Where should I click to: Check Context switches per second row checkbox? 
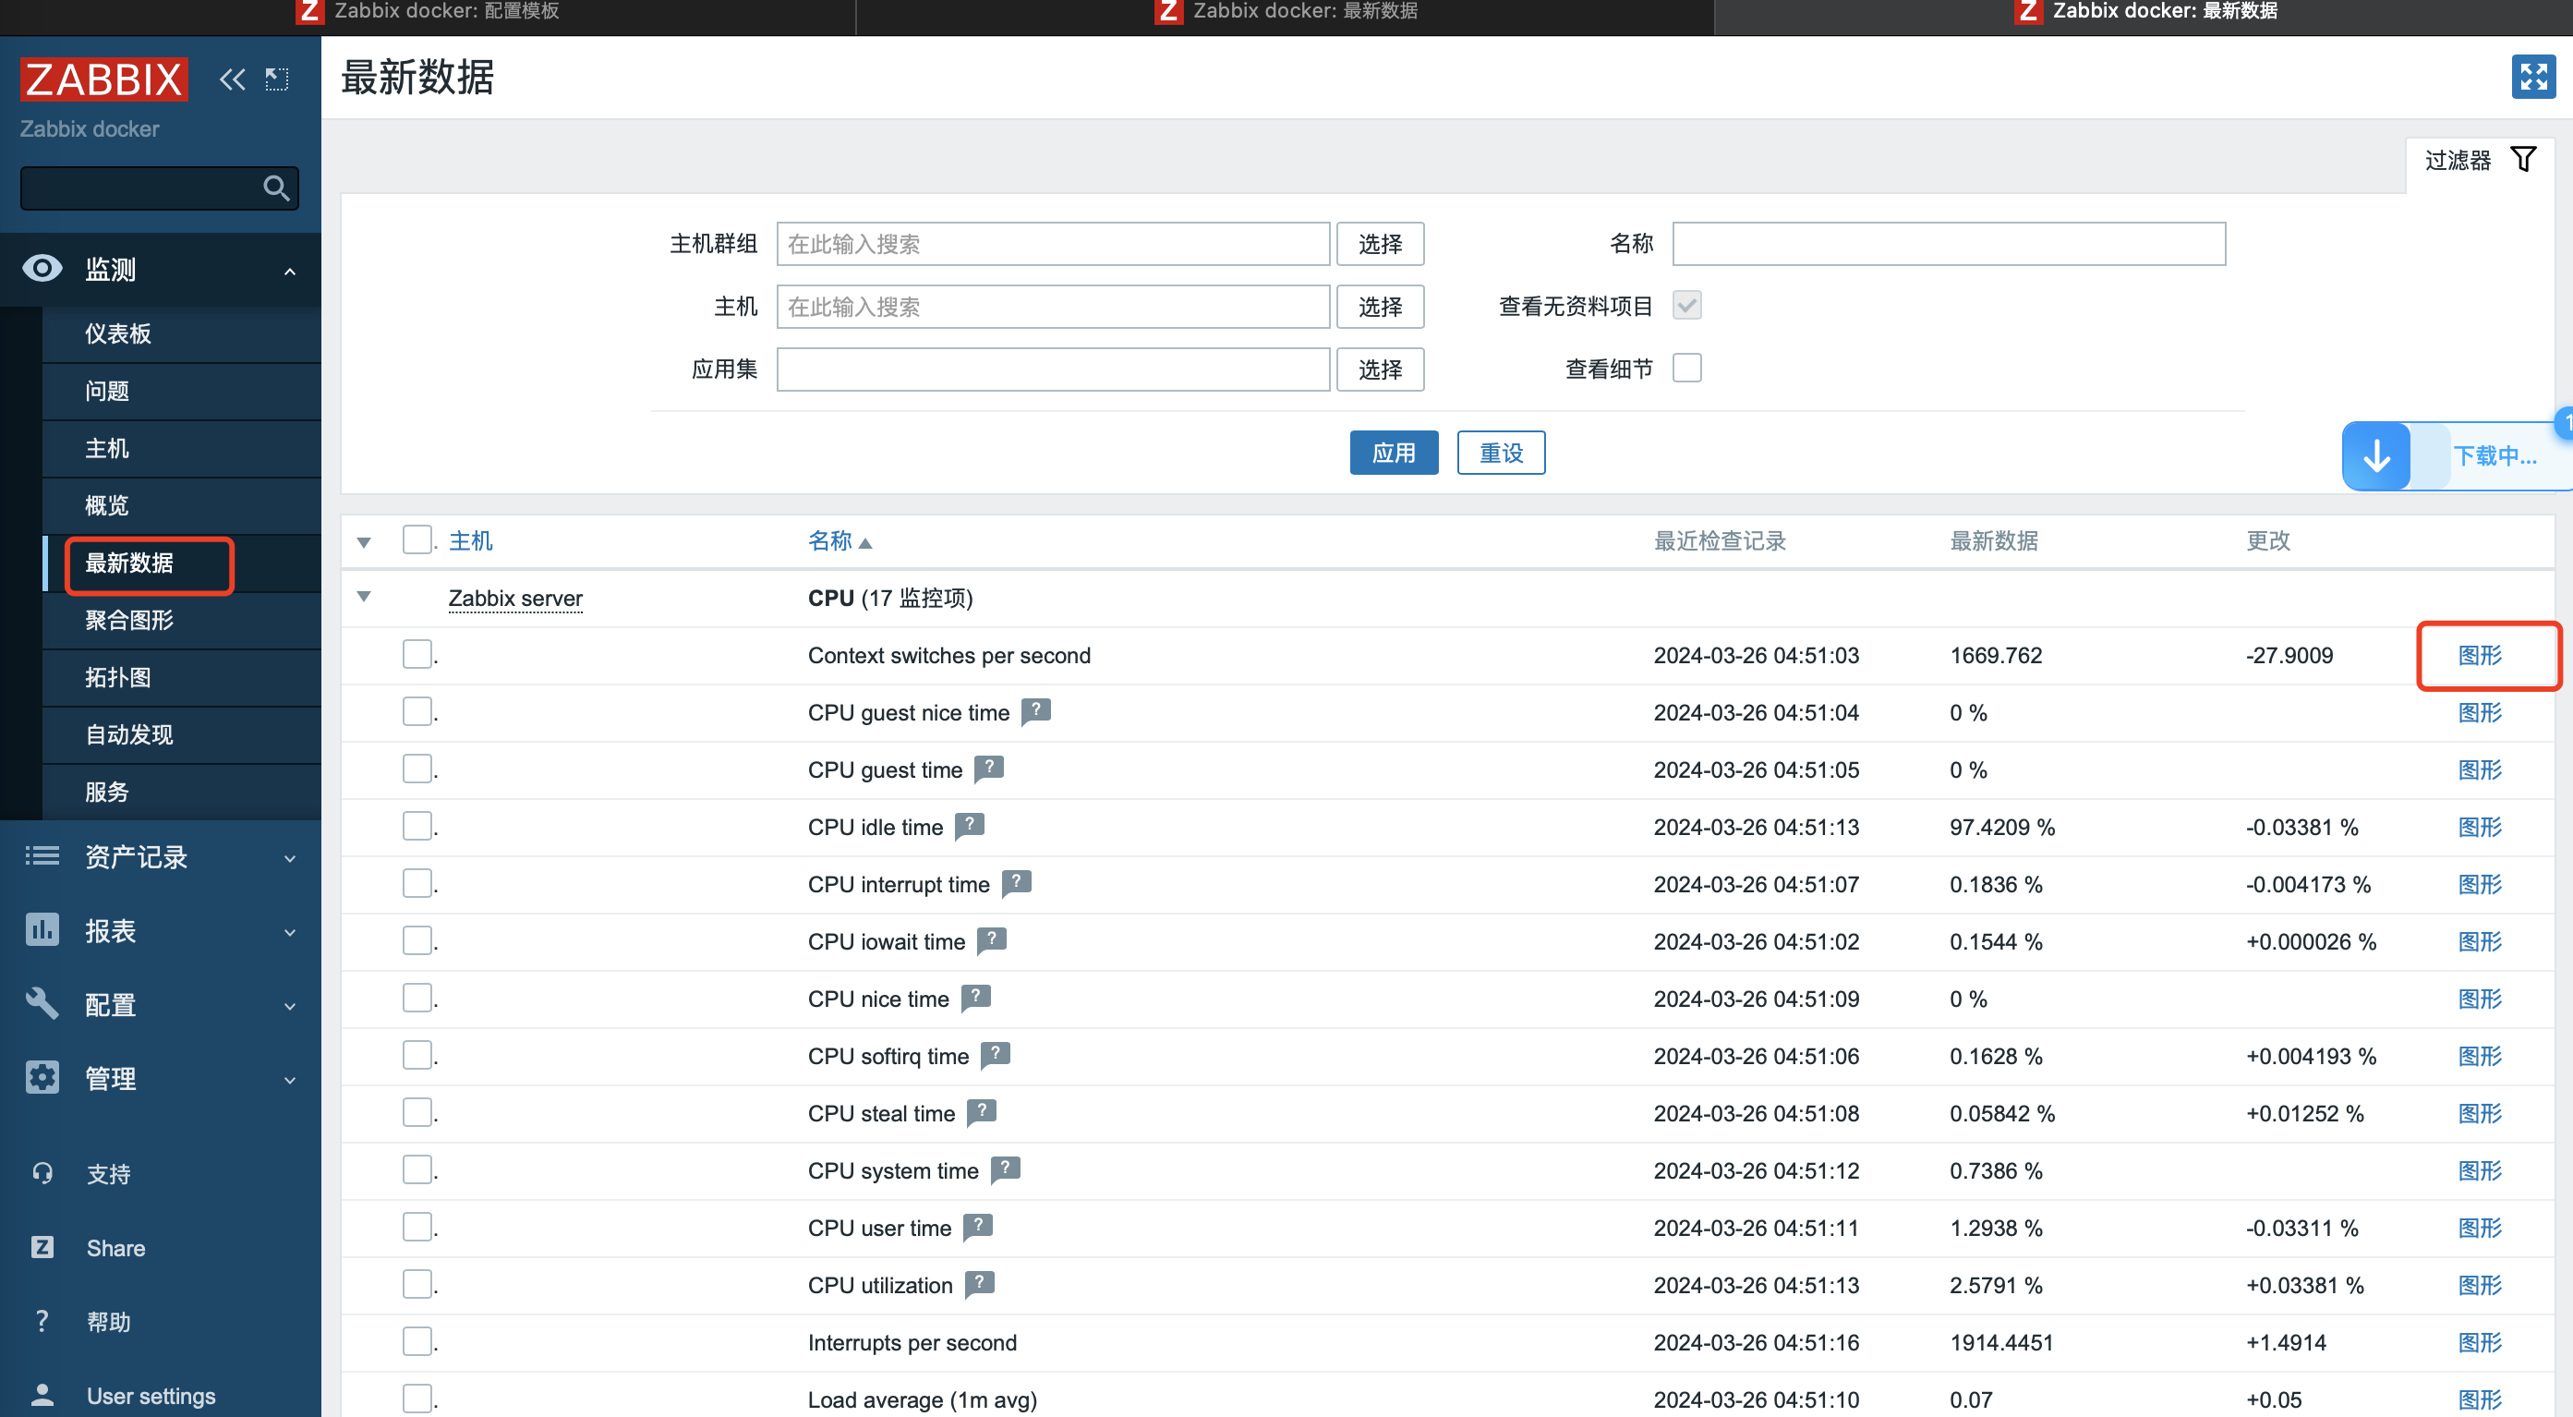click(417, 655)
